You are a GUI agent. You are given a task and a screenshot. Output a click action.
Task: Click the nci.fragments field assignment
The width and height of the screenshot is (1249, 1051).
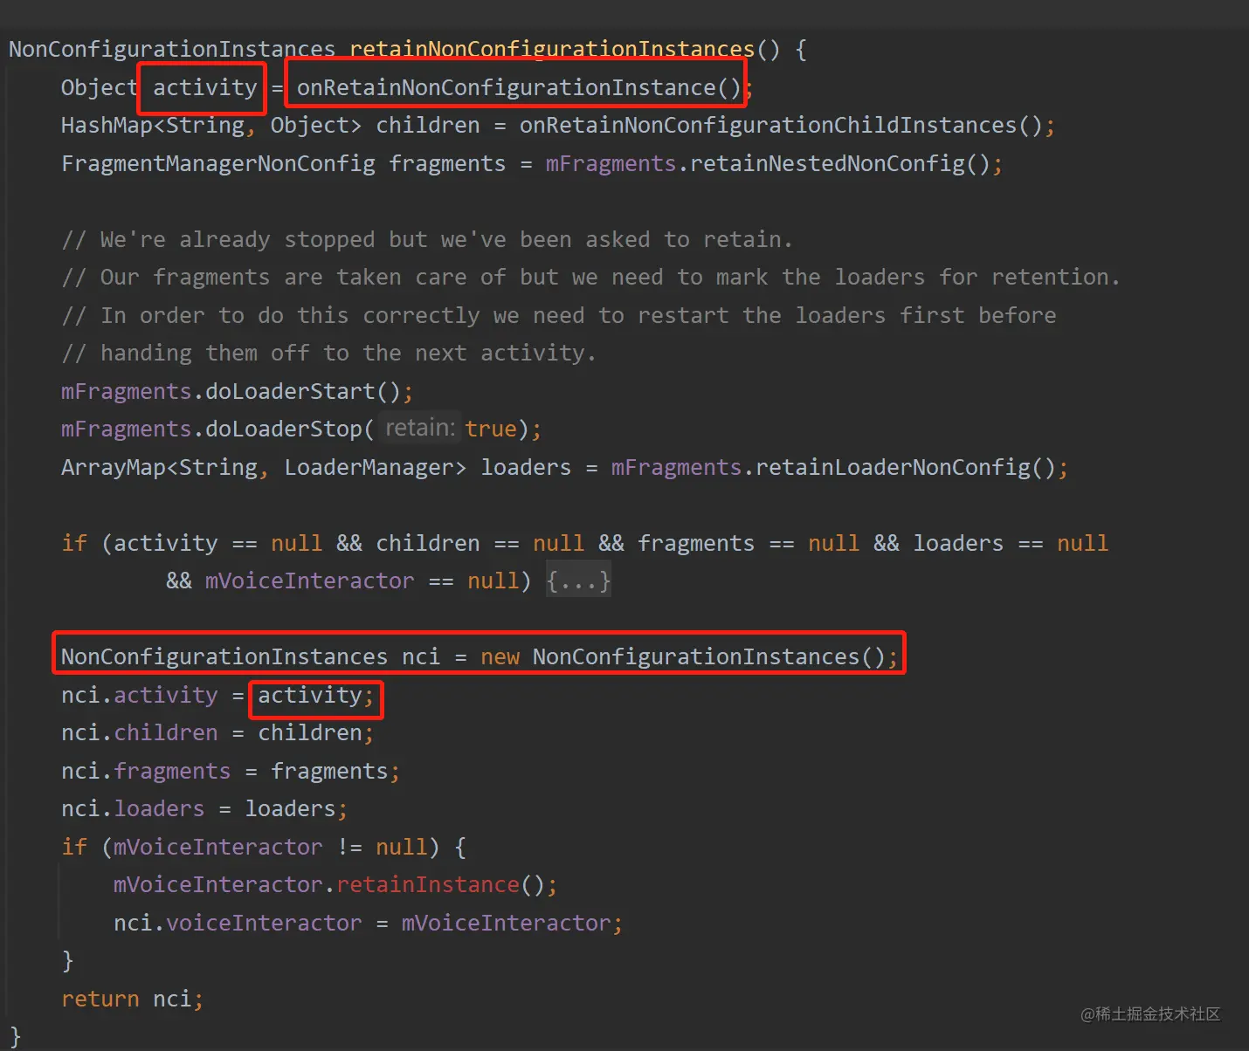pyautogui.click(x=146, y=771)
